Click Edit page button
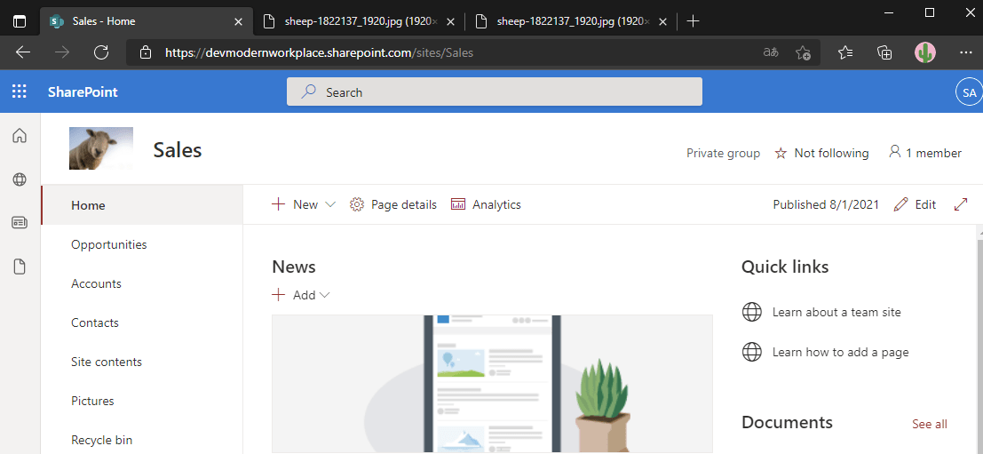Image resolution: width=983 pixels, height=454 pixels. click(x=915, y=204)
